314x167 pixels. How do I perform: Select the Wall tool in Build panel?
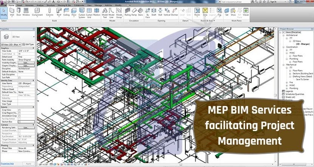point(12,12)
